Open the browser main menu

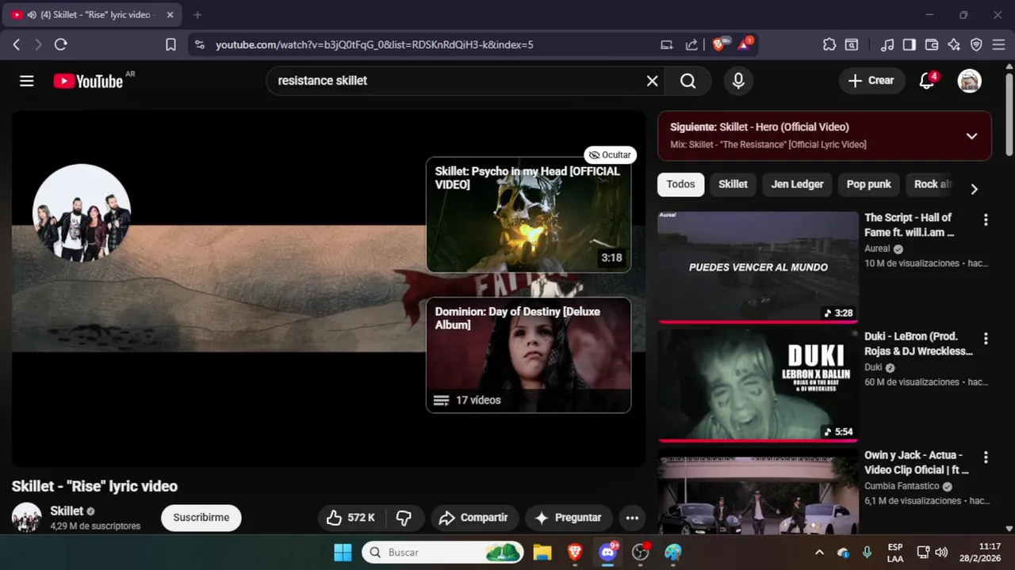998,45
